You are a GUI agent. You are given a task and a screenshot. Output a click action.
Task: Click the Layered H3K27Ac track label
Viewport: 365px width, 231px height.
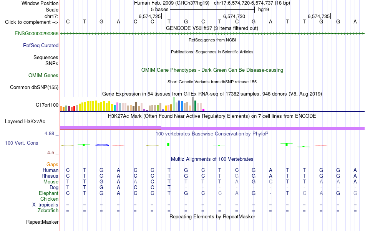click(25, 122)
